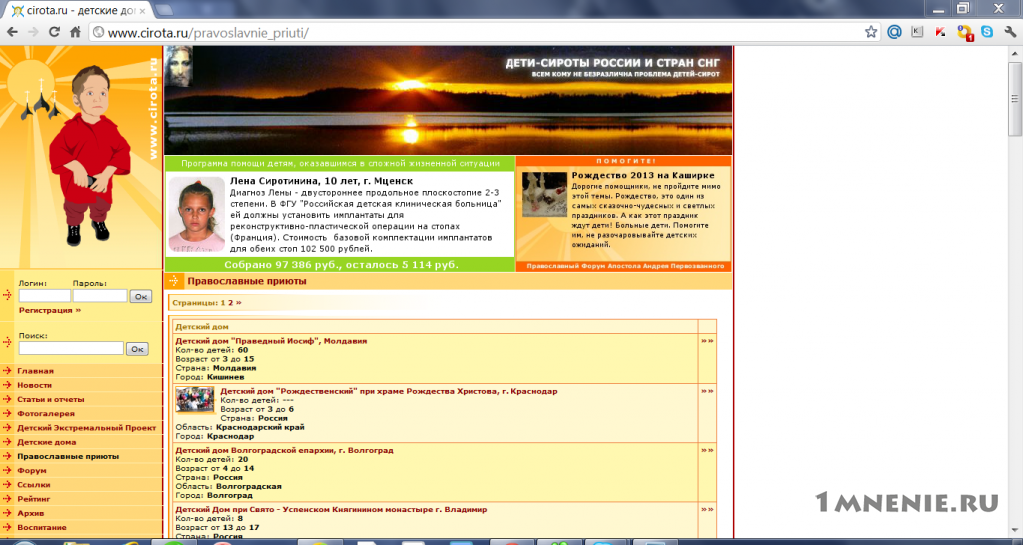Image resolution: width=1023 pixels, height=545 pixels.
Task: Open Детские дома menu item
Action: tap(47, 442)
